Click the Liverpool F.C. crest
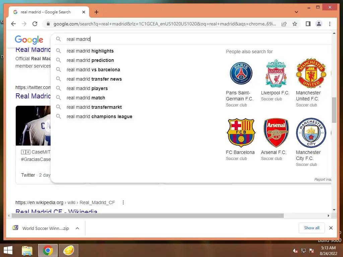343x257 pixels. 276,73
